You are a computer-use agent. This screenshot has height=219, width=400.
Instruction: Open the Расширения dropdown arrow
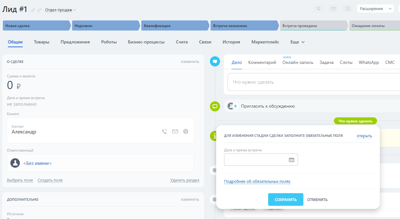pos(390,9)
